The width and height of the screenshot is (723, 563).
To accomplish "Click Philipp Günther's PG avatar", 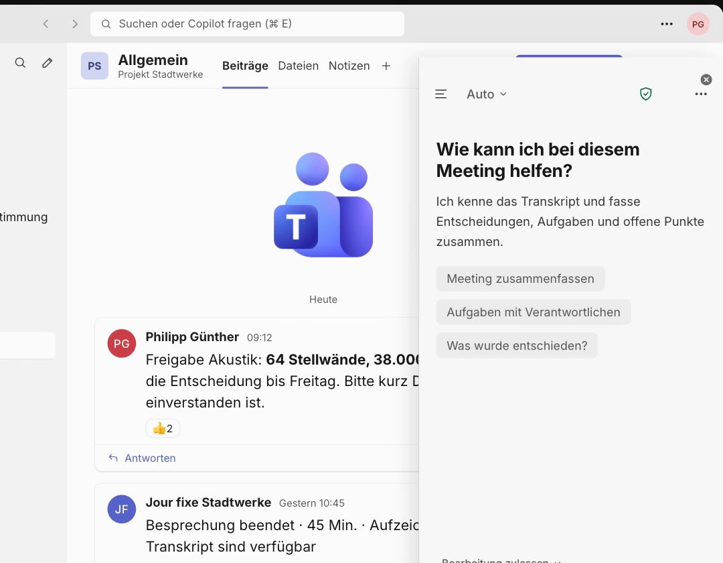I will click(x=122, y=343).
